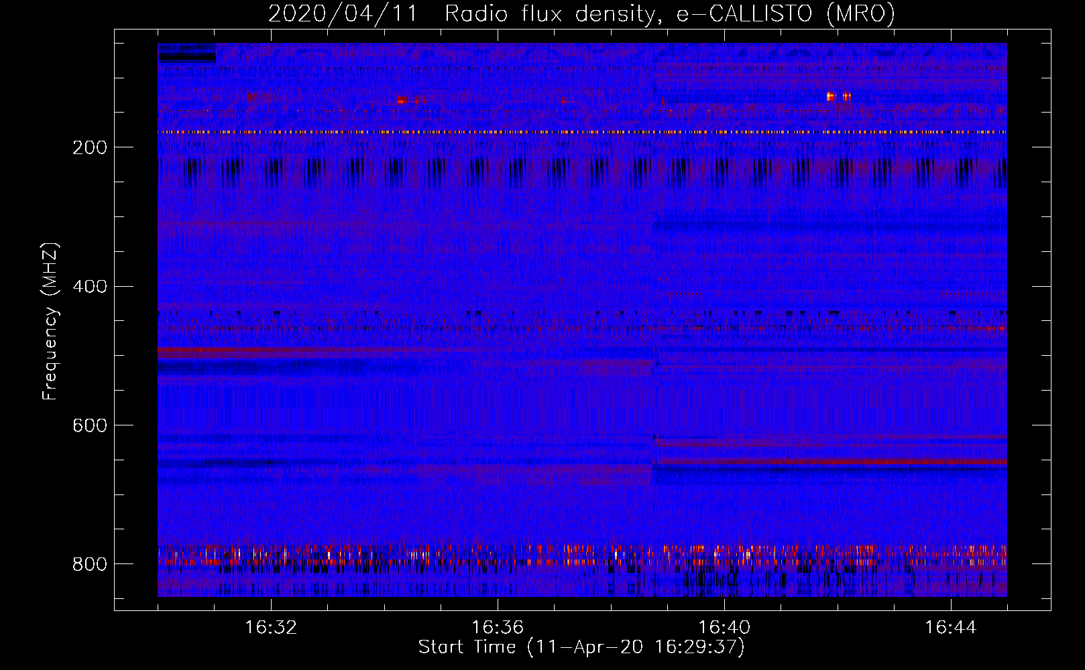
Task: Click the Start Time axis label
Action: tap(581, 647)
